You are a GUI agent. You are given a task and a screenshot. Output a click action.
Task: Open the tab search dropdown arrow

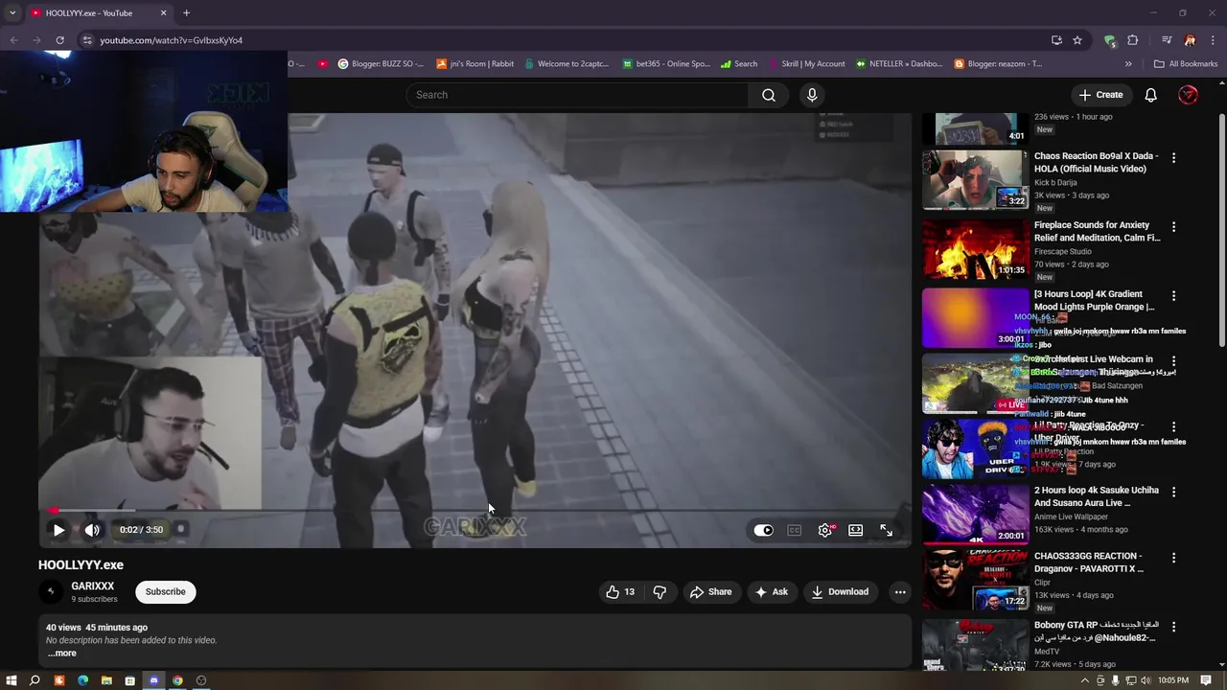point(12,12)
